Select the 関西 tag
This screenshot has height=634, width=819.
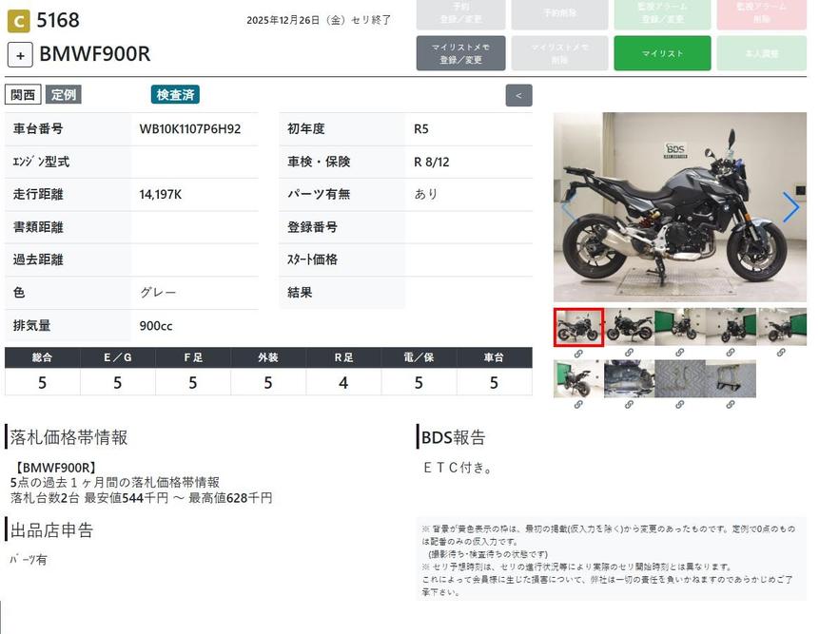point(23,95)
